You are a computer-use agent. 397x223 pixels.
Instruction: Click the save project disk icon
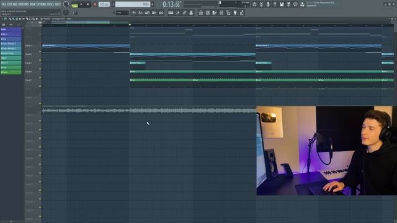pos(282,4)
